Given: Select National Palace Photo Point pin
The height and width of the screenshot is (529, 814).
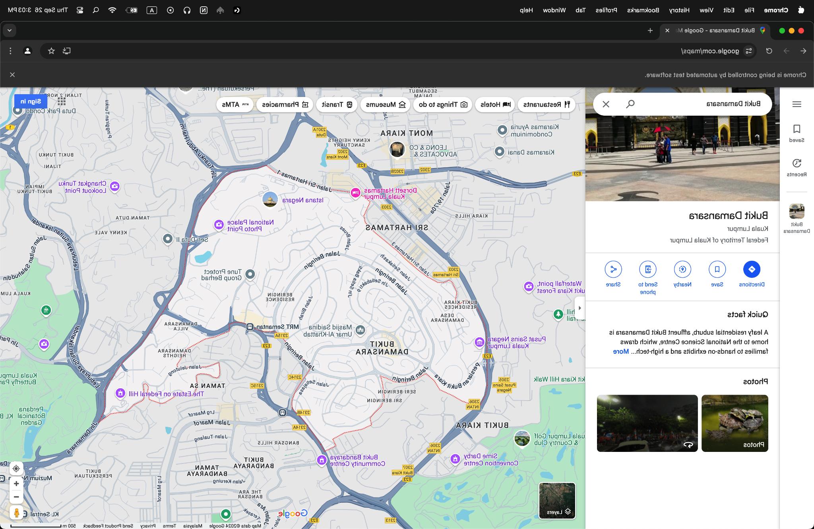Looking at the screenshot, I should click(x=219, y=225).
